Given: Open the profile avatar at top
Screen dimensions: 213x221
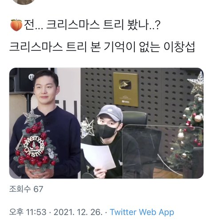Looking at the screenshot, I should 24,2.
